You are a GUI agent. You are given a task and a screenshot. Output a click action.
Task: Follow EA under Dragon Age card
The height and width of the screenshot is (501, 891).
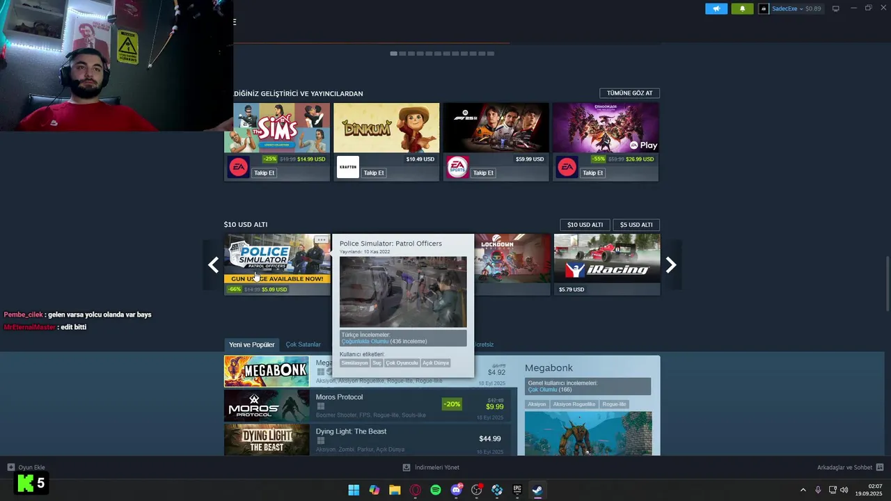[x=593, y=173]
